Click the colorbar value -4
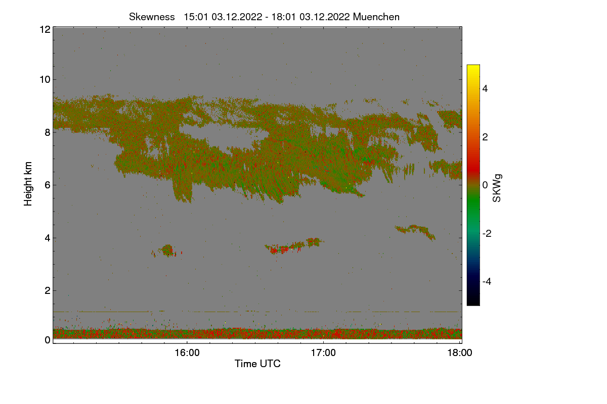 (488, 281)
